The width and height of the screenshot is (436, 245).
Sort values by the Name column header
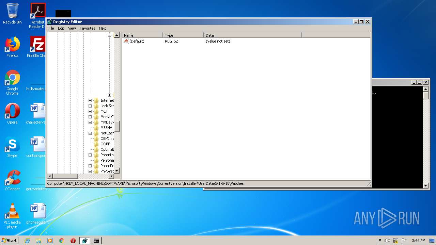pyautogui.click(x=142, y=35)
